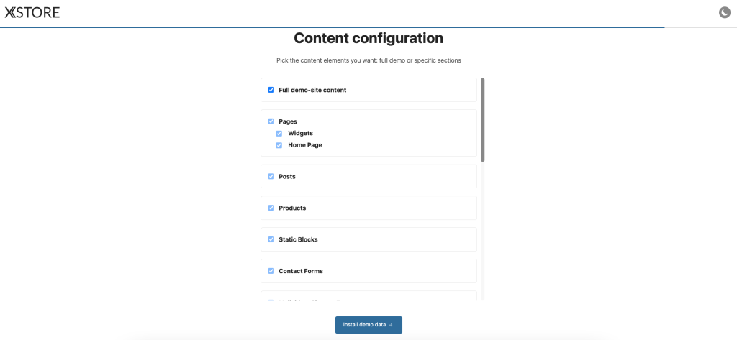Toggle the Home Page checkbox
This screenshot has height=340, width=737.
(x=280, y=145)
